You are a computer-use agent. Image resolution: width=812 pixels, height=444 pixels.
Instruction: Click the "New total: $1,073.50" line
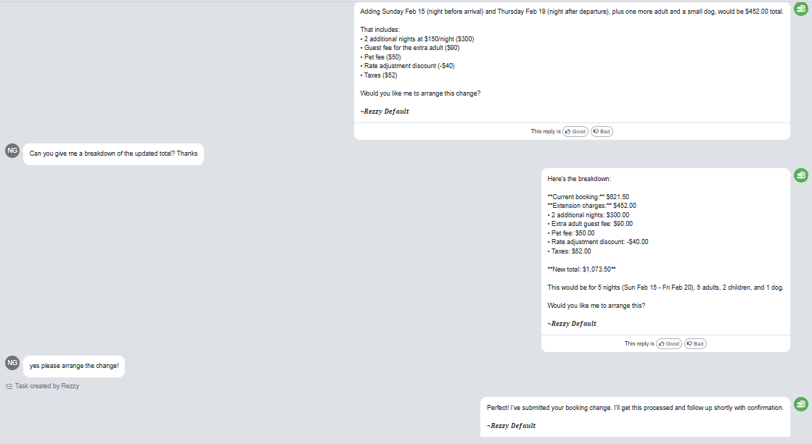click(x=581, y=269)
